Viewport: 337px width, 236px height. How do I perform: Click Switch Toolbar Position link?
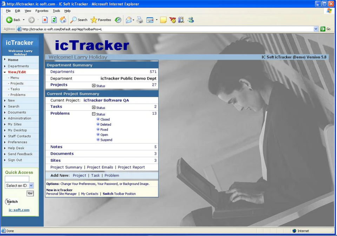click(x=119, y=194)
